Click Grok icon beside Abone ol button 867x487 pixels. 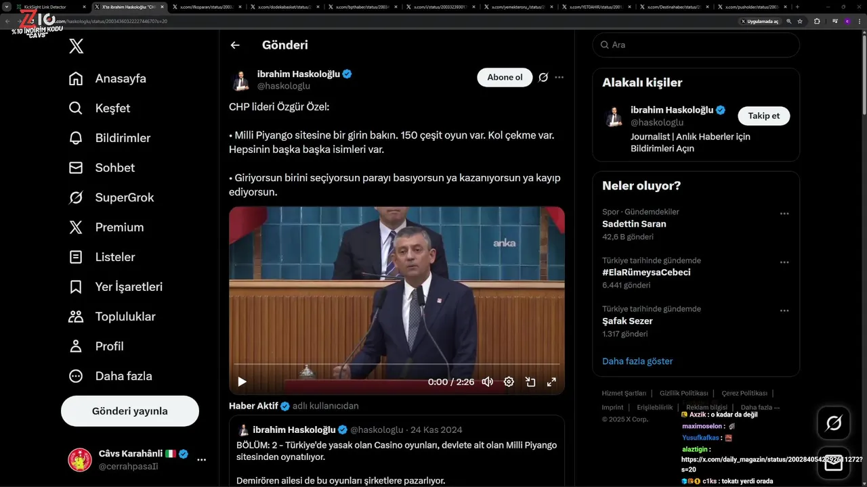tap(543, 77)
